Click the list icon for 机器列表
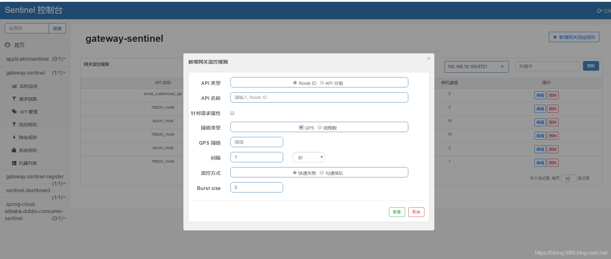The height and width of the screenshot is (259, 611). 14,163
